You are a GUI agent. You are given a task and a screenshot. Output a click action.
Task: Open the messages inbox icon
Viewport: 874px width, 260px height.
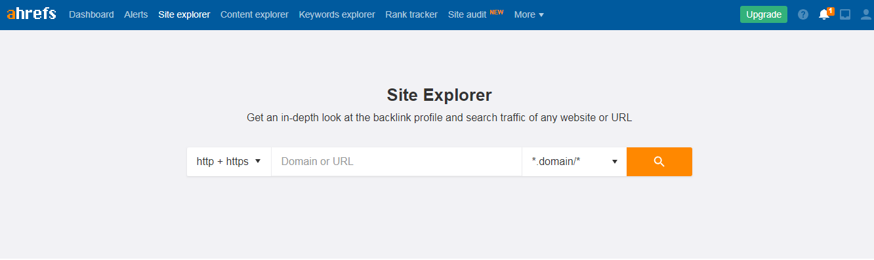point(845,14)
